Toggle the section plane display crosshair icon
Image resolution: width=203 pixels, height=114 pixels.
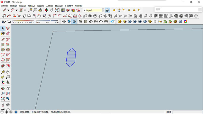click(64, 21)
